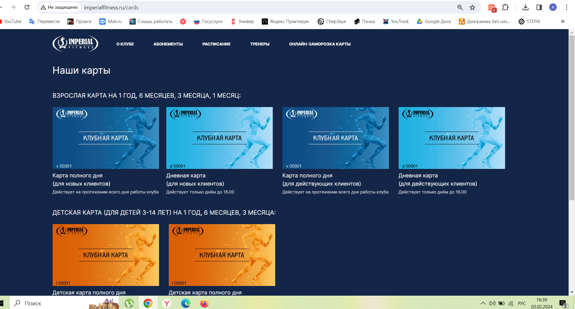Go forward with the browser arrow
Screen dimensions: 575x309
pyautogui.click(x=13, y=7)
